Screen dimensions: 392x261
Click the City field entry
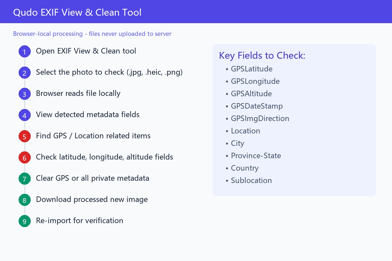click(235, 143)
